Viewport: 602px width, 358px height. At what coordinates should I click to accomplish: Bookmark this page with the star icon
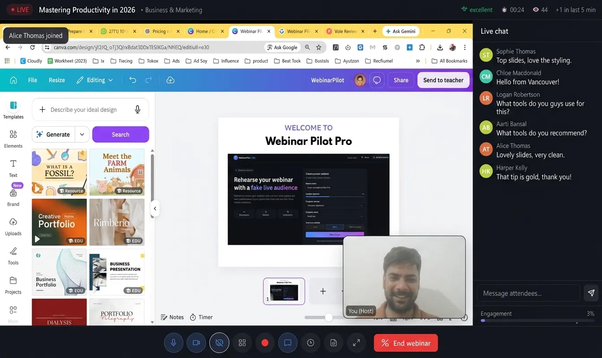click(319, 47)
